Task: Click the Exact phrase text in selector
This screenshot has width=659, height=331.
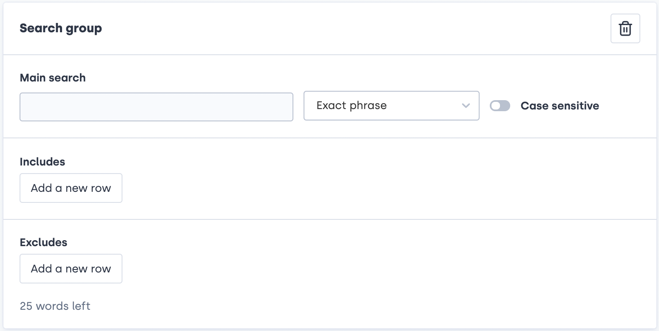Action: click(x=352, y=106)
